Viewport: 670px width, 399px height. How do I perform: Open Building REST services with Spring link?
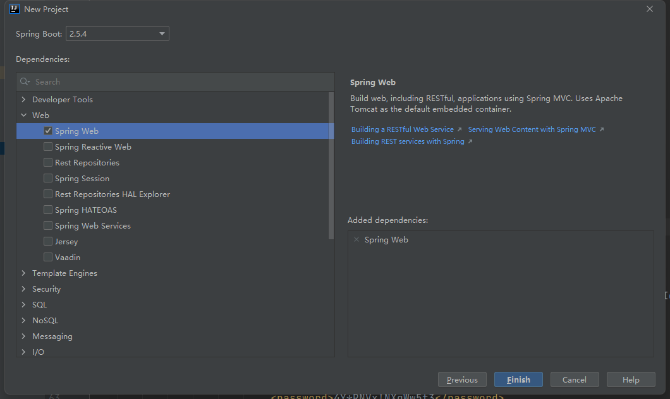click(408, 141)
